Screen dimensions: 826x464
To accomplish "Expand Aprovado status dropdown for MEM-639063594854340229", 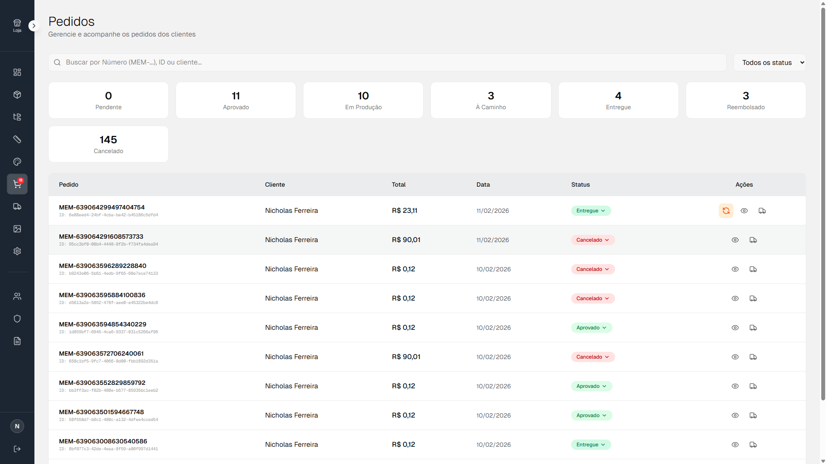I will coord(591,328).
